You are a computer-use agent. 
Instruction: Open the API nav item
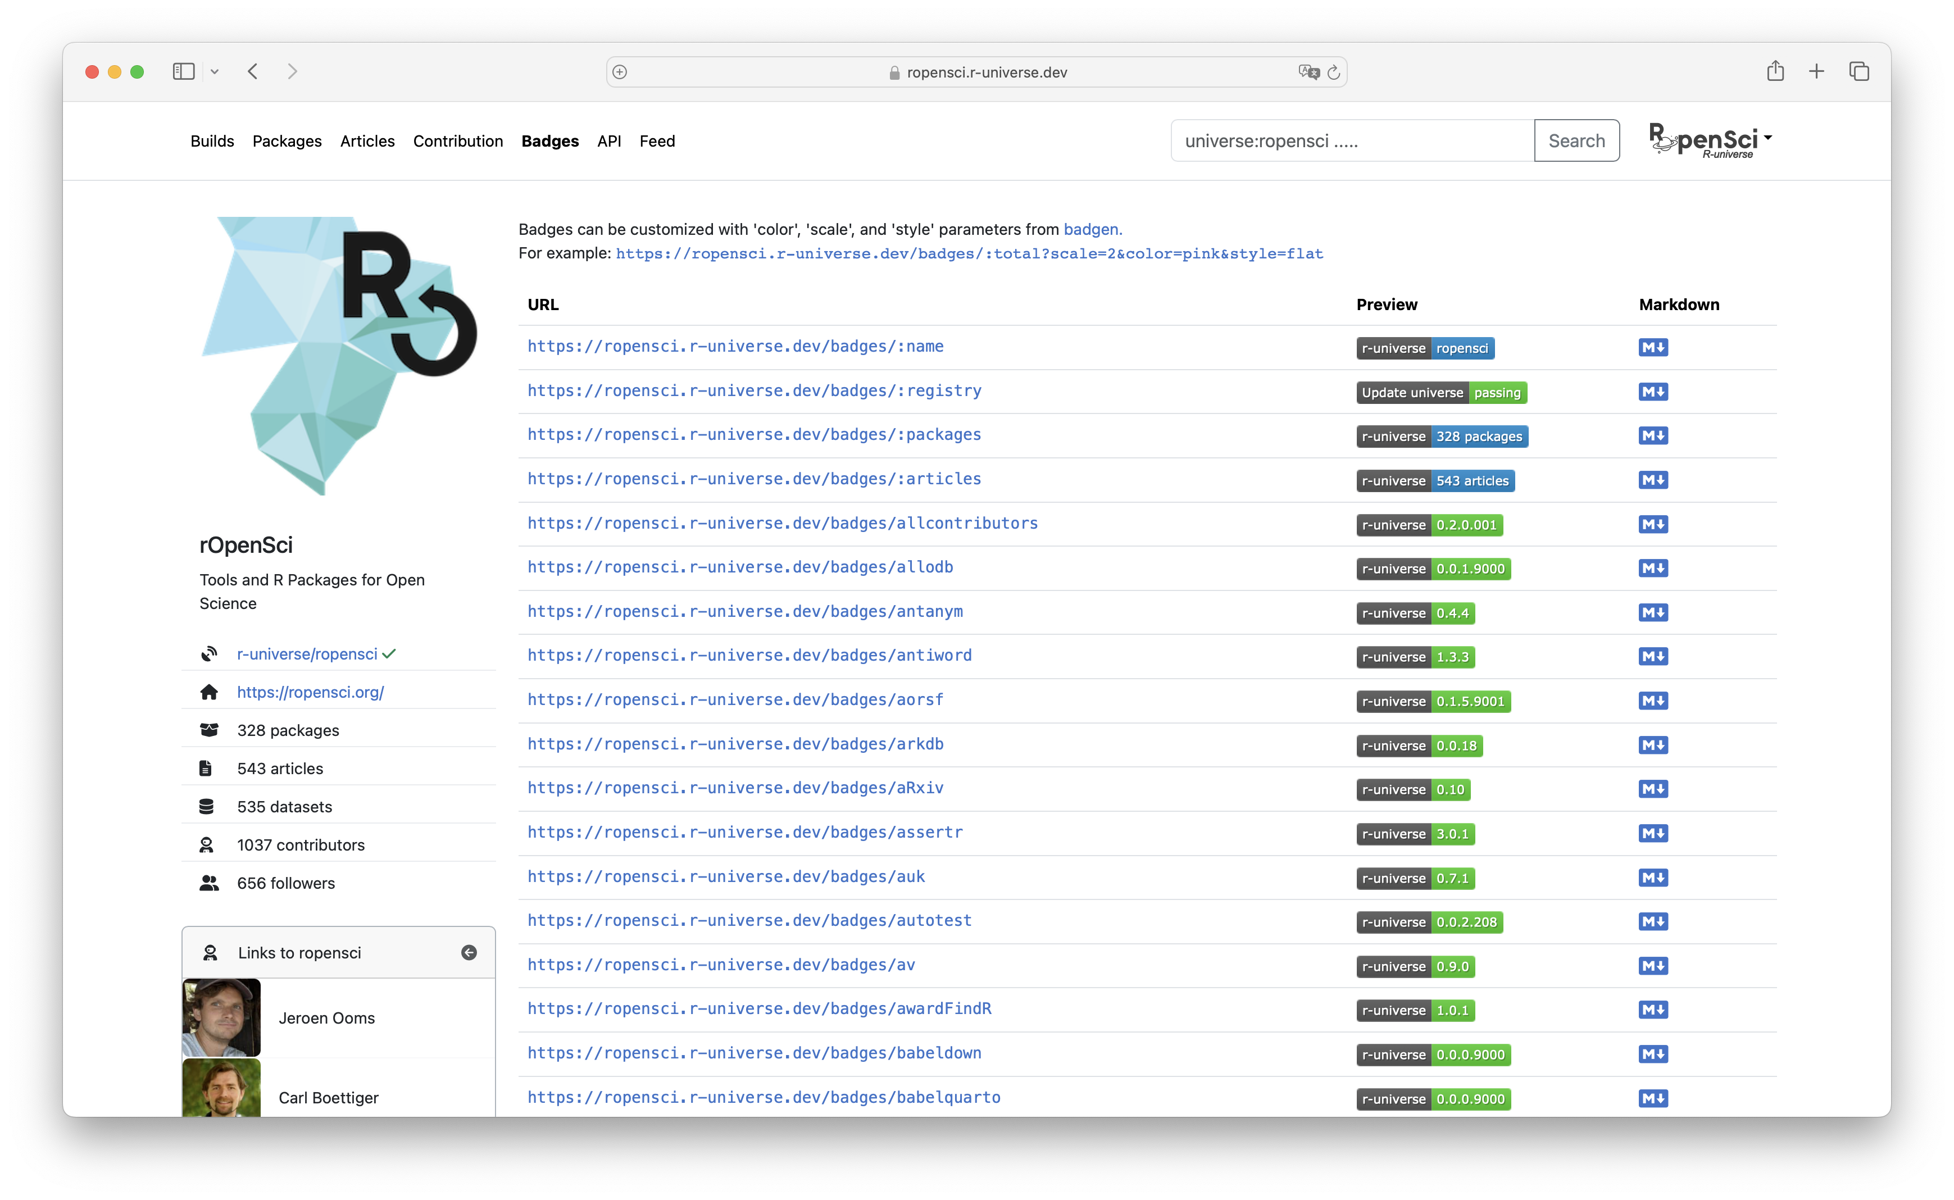(609, 141)
